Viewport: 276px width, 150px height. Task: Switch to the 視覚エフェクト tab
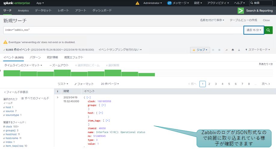click(74, 57)
